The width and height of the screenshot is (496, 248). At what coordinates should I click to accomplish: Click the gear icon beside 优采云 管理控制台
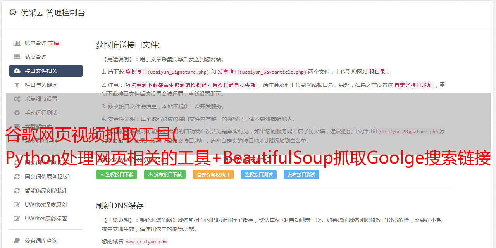click(x=13, y=12)
